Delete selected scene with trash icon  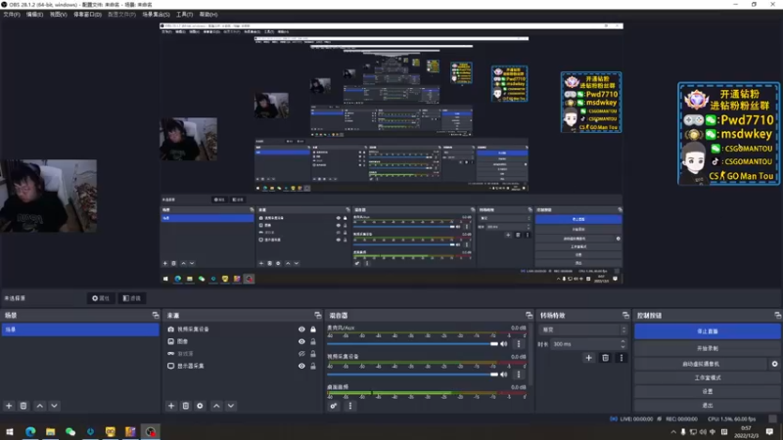click(23, 406)
